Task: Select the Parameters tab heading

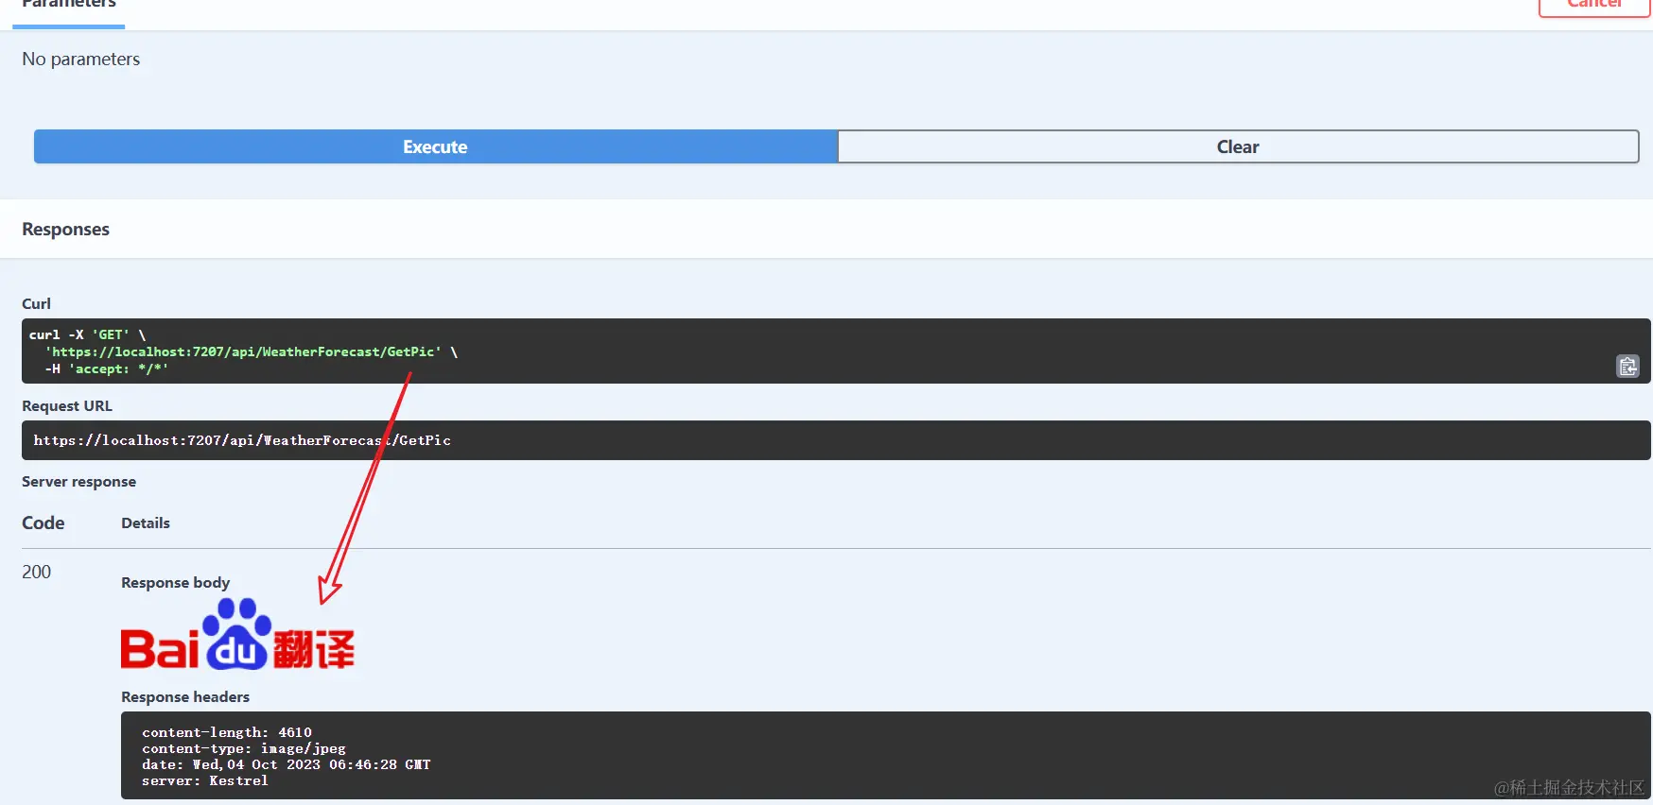Action: pos(69,5)
